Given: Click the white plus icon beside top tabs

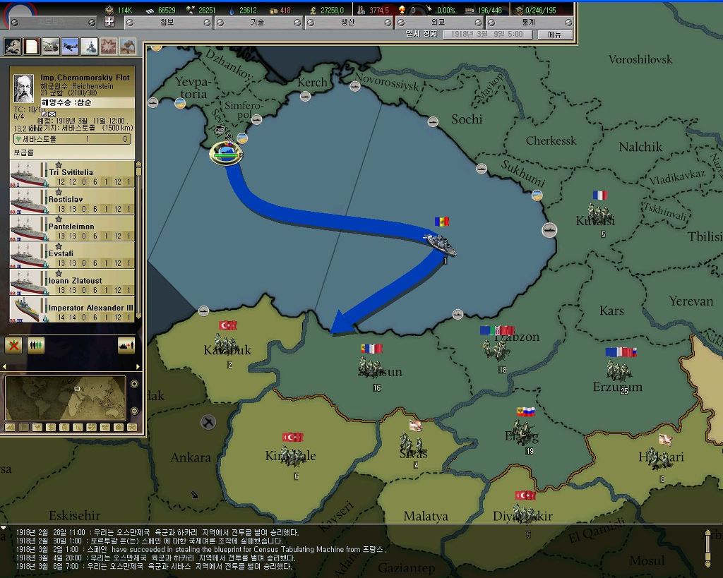Looking at the screenshot, I should pos(109,22).
